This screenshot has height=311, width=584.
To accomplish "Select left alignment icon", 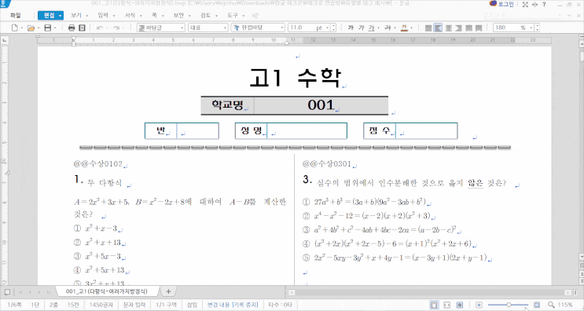I will [x=439, y=28].
